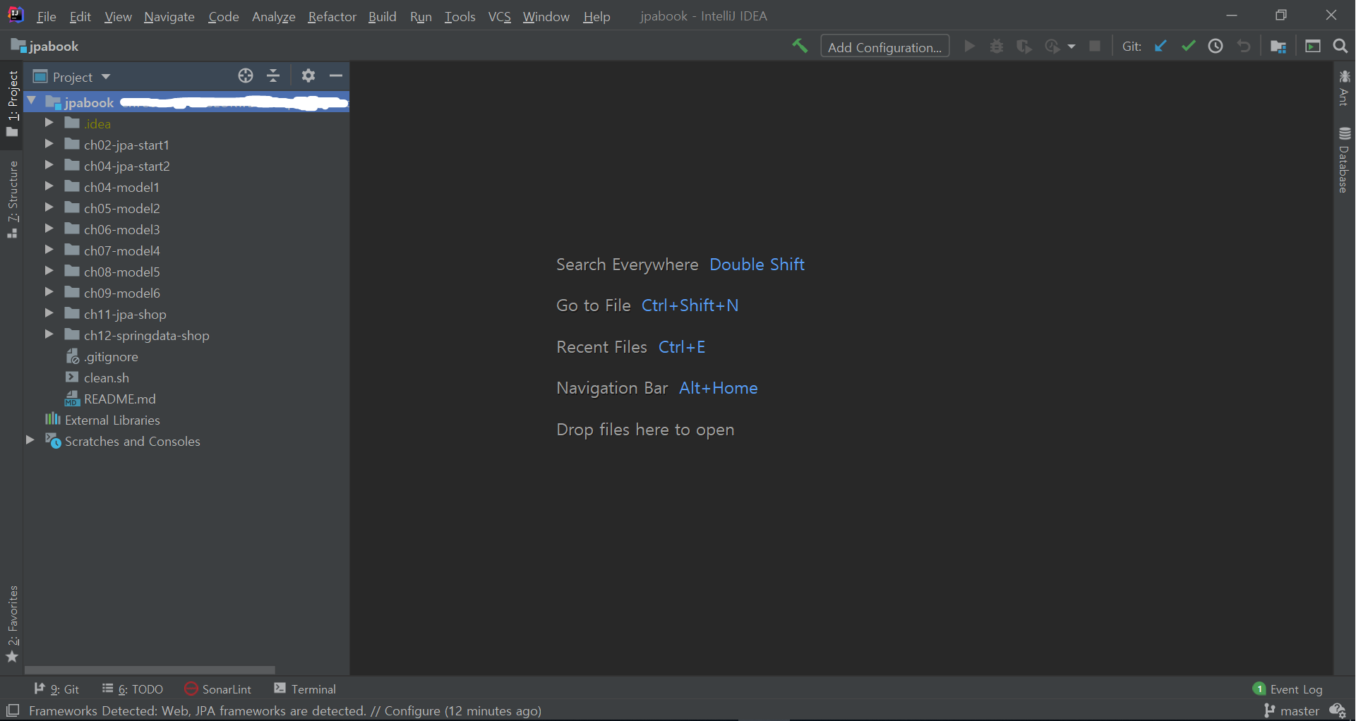
Task: Open Project panel settings gear
Action: point(308,75)
